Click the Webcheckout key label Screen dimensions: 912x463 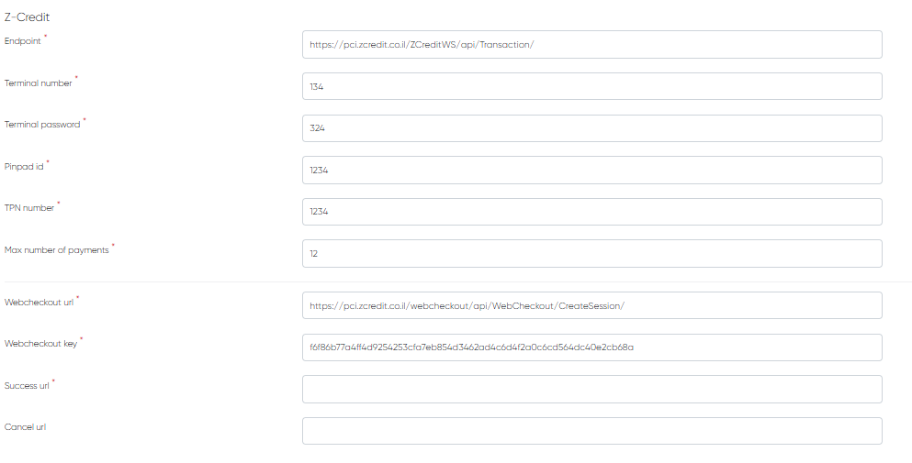point(40,344)
